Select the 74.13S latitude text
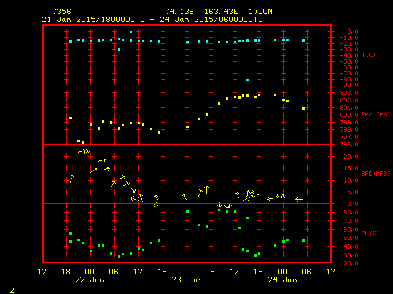 click(x=179, y=12)
